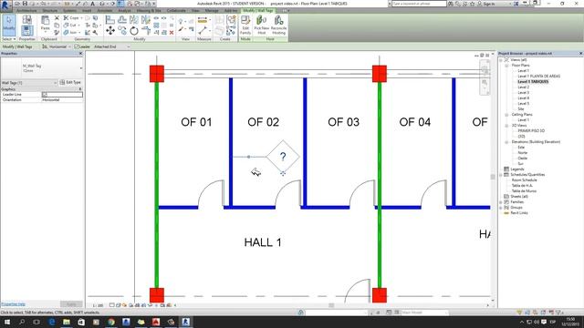Click the wall tag question mark diamond

tap(283, 157)
